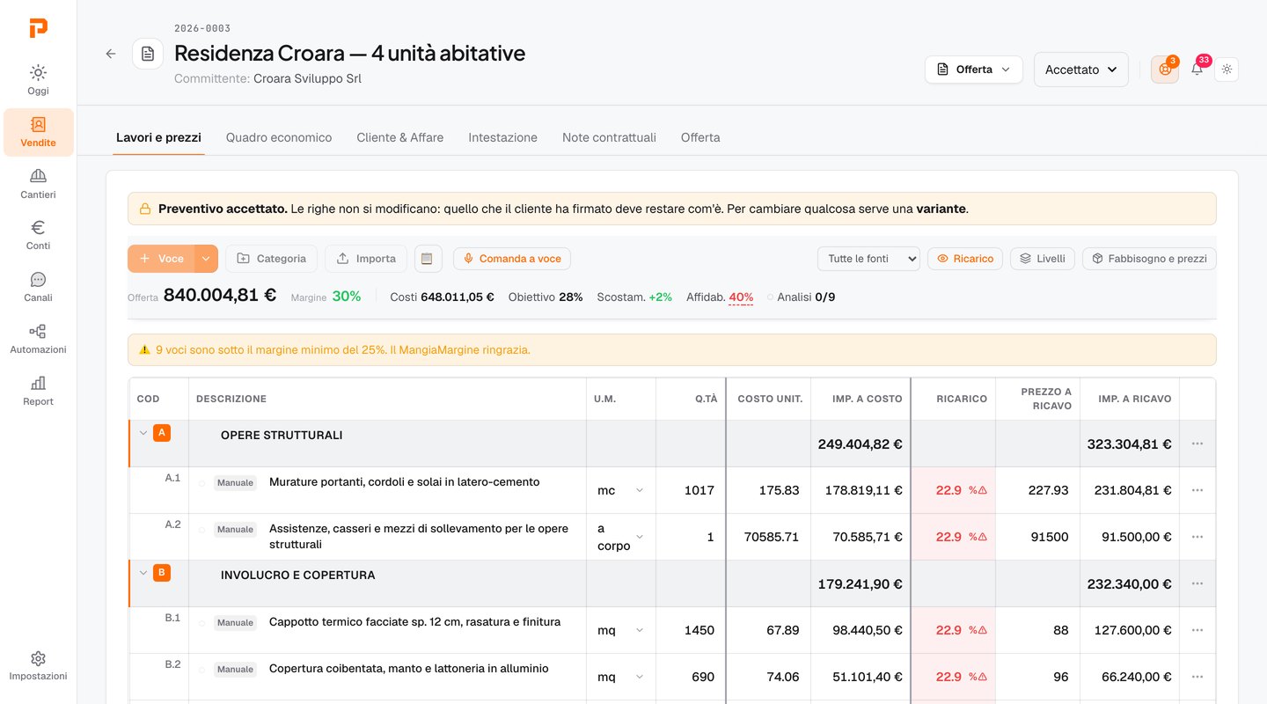
Task: Click the orange Voce add button
Action: (x=161, y=259)
